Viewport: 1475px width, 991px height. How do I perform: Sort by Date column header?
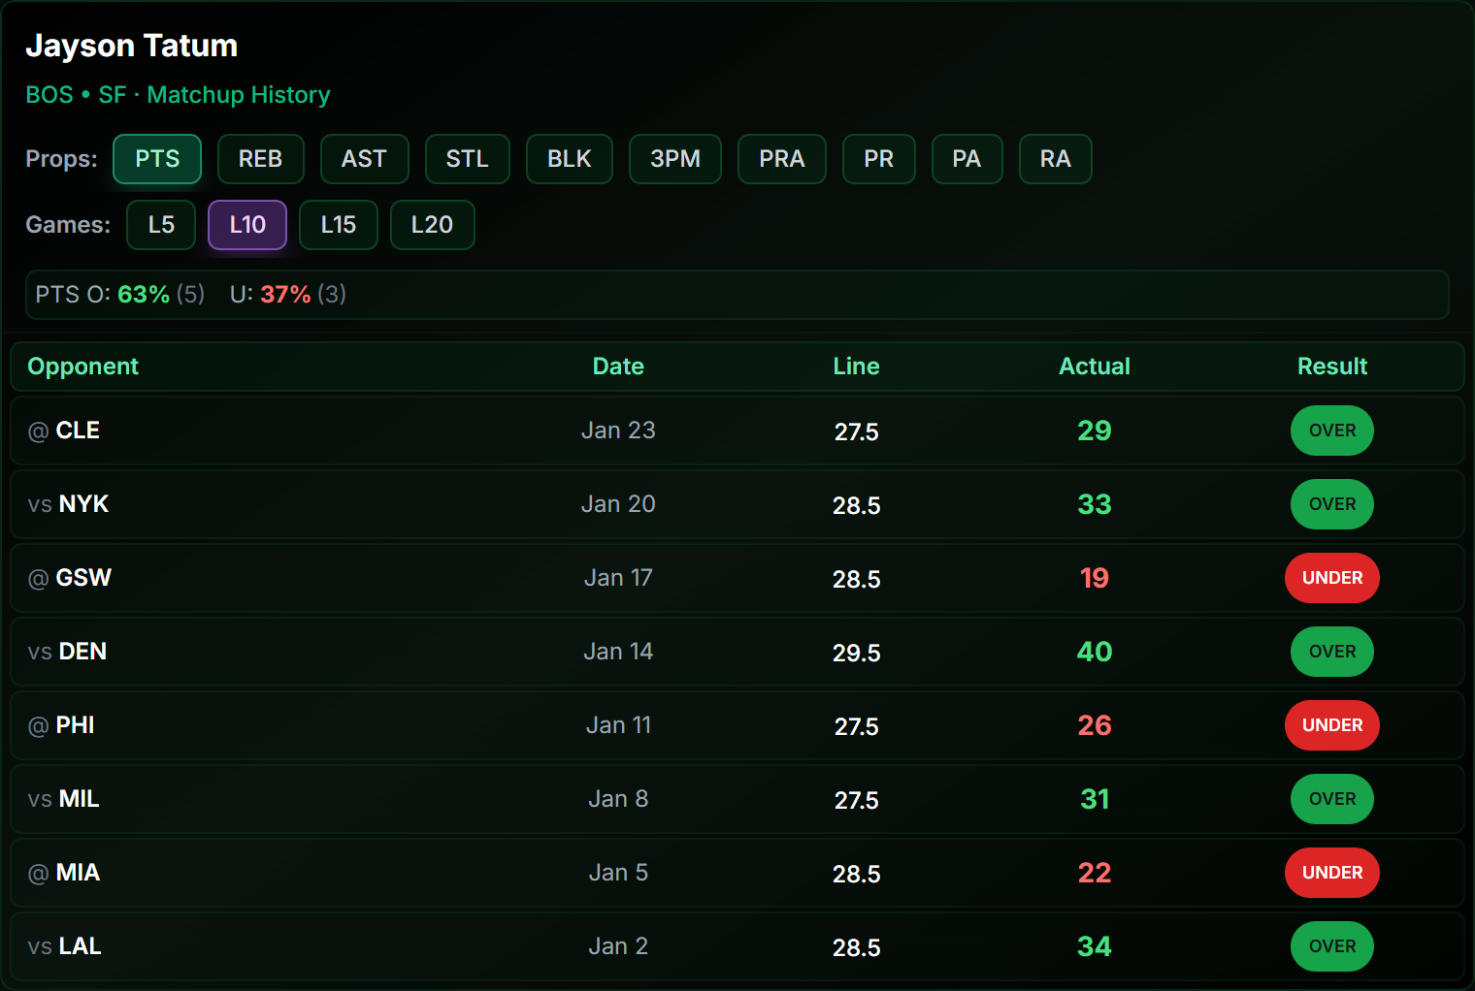[618, 367]
